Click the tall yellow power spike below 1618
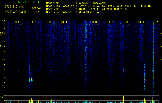 124,100
